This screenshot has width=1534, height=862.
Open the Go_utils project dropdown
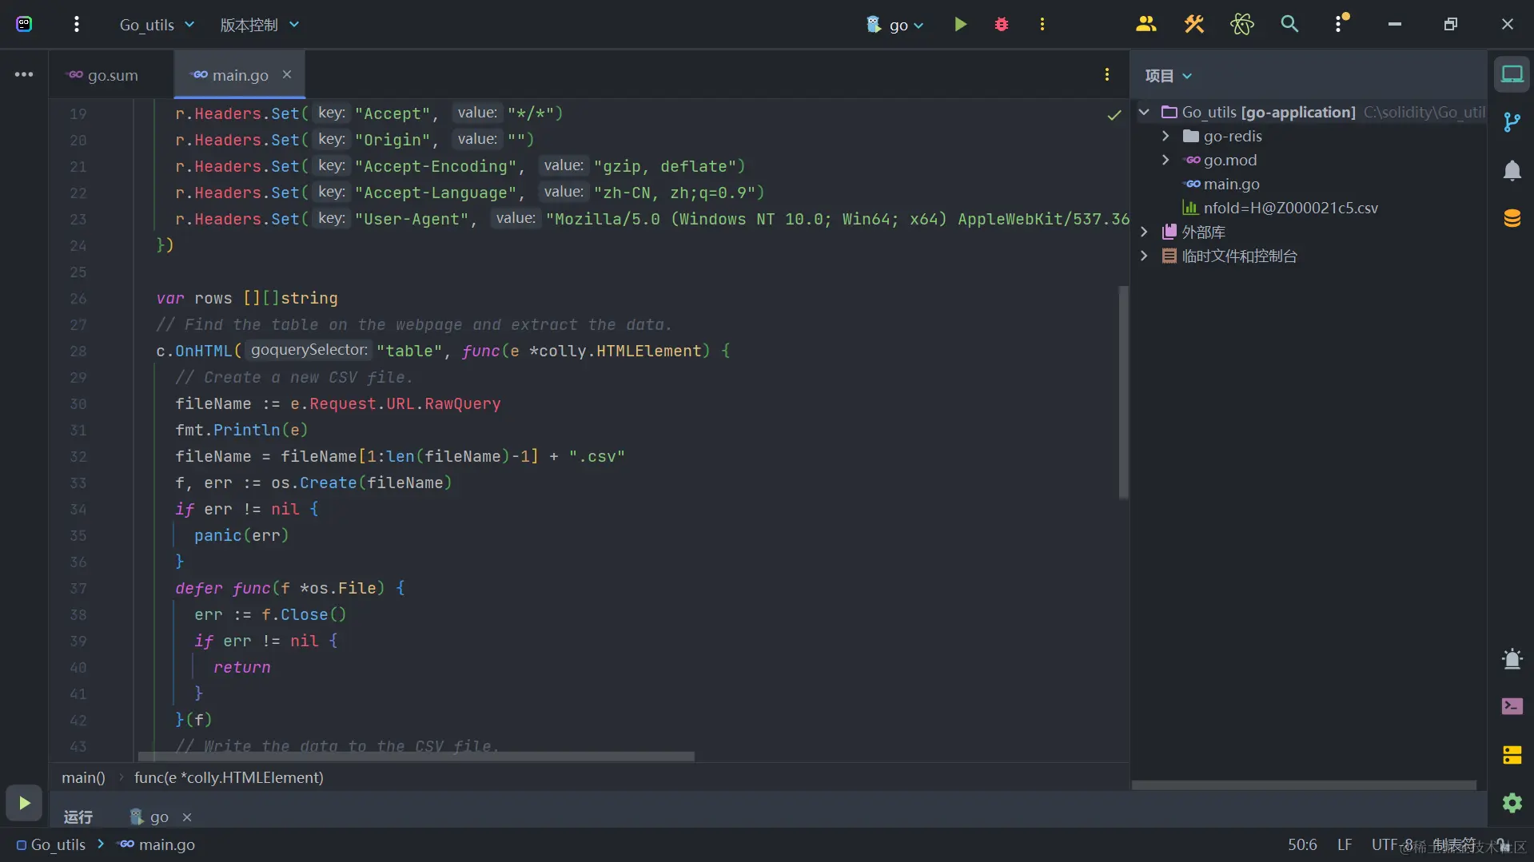click(x=157, y=25)
